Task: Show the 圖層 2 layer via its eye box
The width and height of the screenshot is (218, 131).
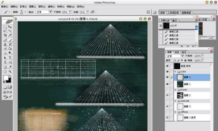Action: [x=167, y=95]
